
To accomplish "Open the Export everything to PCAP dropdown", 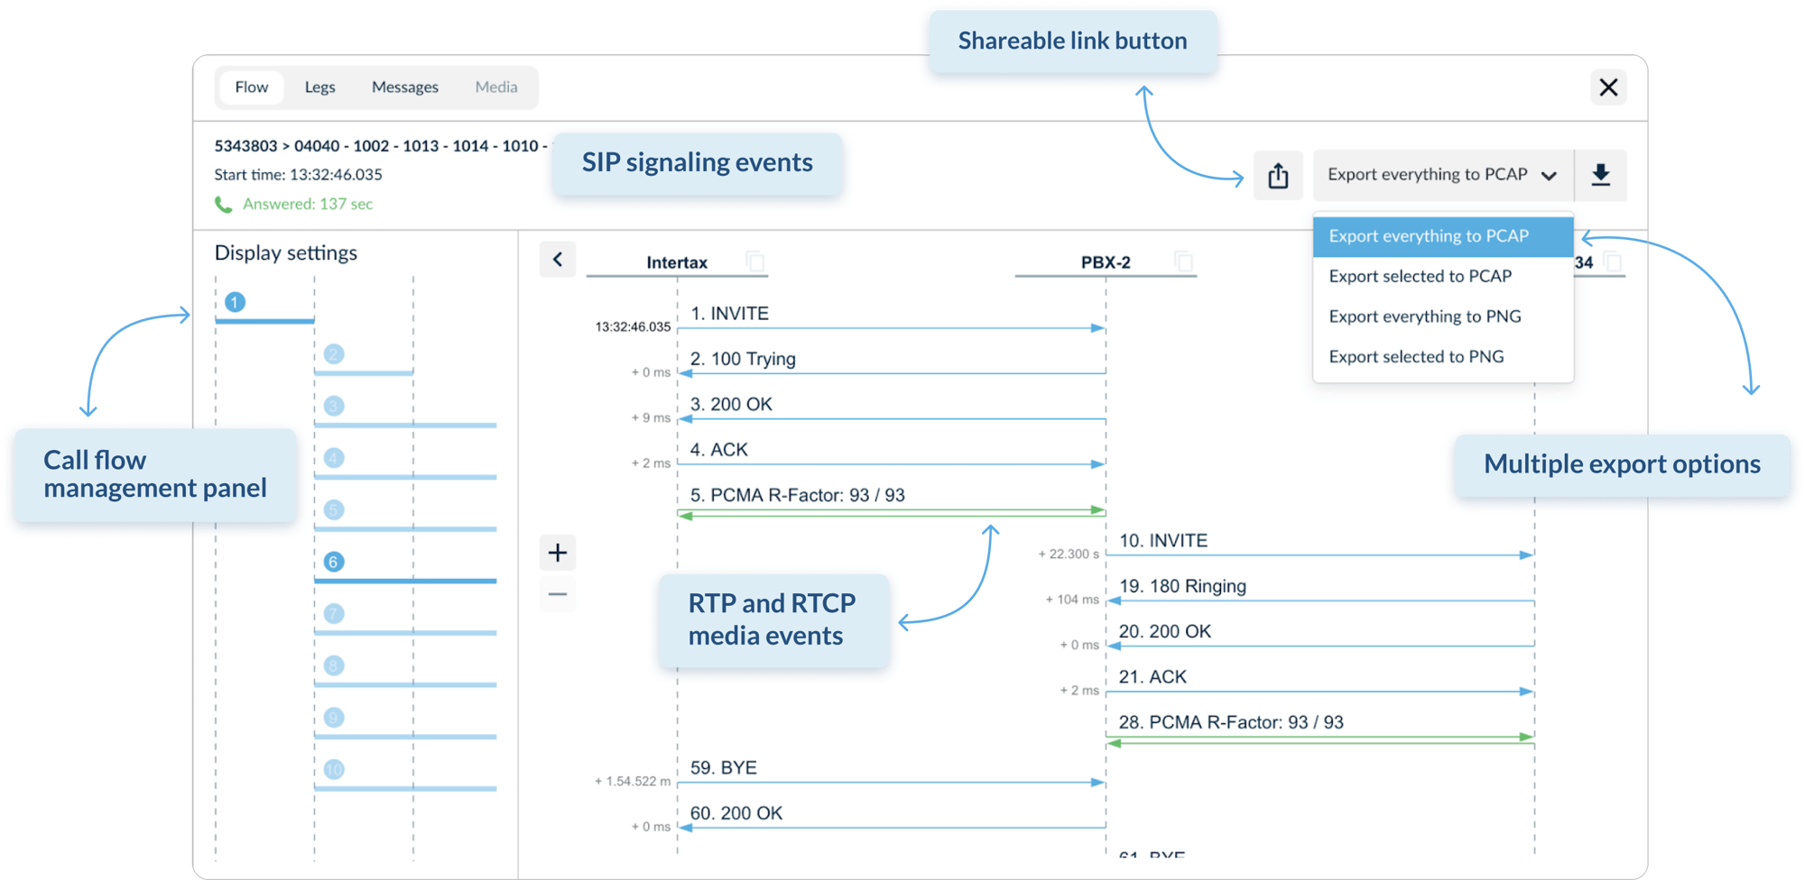I will point(1443,175).
